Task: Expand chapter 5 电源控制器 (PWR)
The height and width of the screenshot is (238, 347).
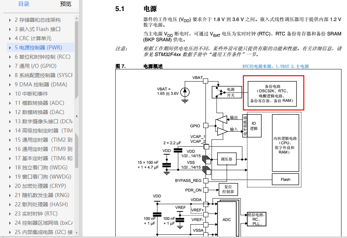Action: tap(10, 48)
